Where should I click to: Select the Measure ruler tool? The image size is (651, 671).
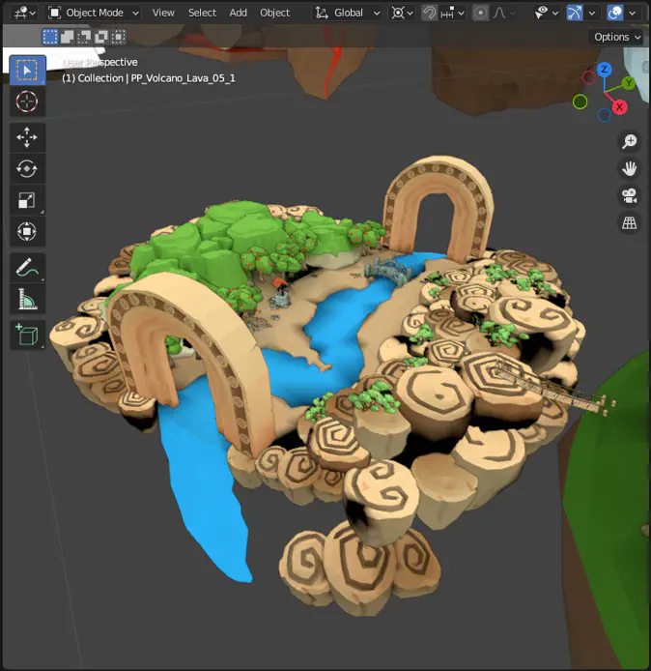[x=27, y=300]
